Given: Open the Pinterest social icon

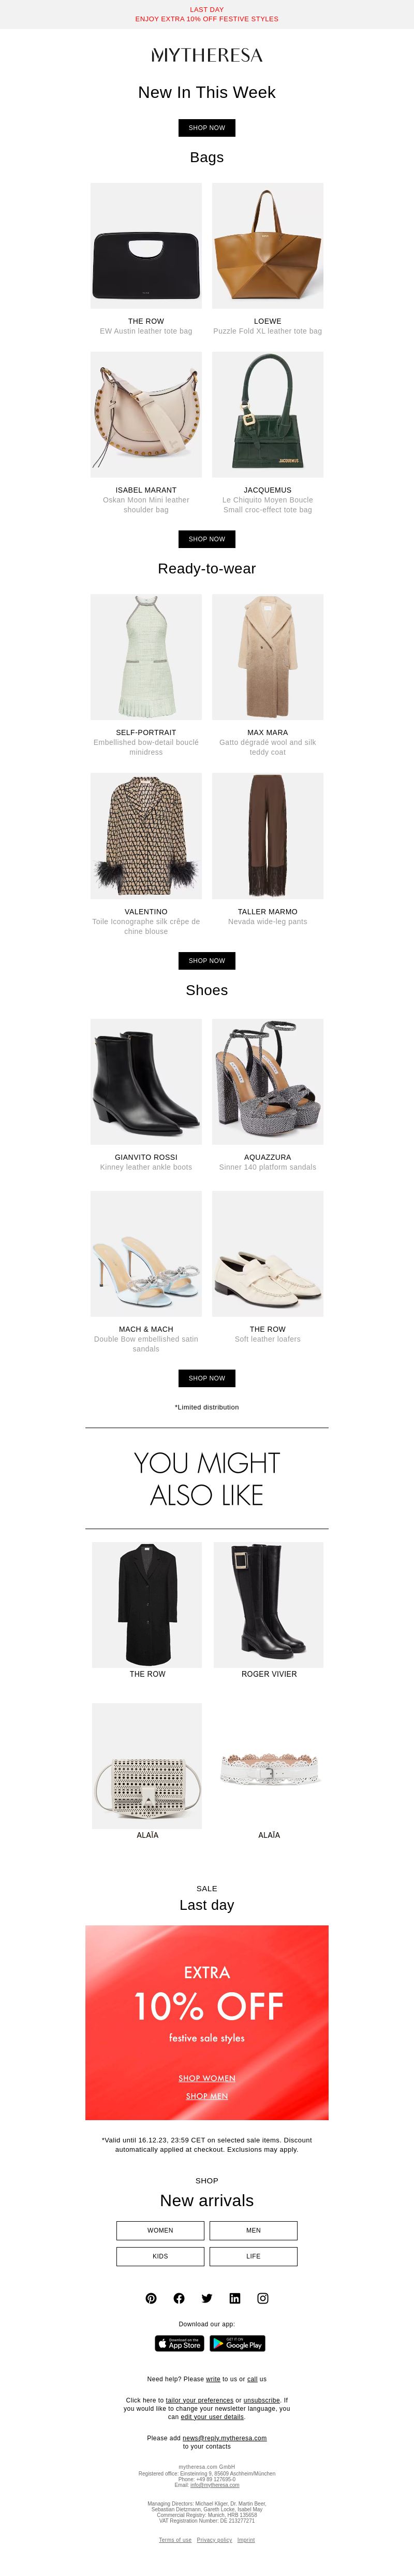Looking at the screenshot, I should (x=151, y=2298).
